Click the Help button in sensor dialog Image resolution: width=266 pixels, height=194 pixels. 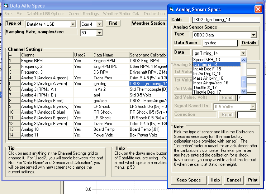(215, 180)
